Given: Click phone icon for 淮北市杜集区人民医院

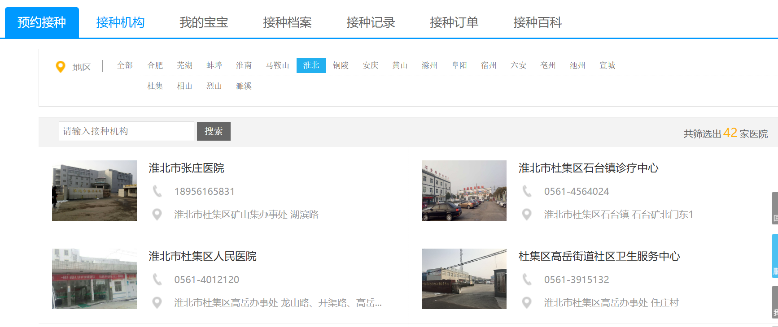Looking at the screenshot, I should tap(157, 280).
